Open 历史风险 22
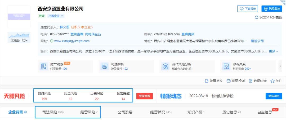Screen dimensions: 286x120 coord(97,96)
